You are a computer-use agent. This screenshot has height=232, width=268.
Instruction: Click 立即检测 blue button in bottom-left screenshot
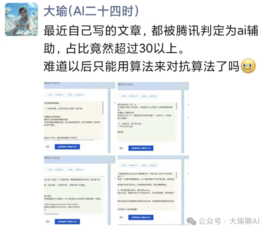click(67, 222)
